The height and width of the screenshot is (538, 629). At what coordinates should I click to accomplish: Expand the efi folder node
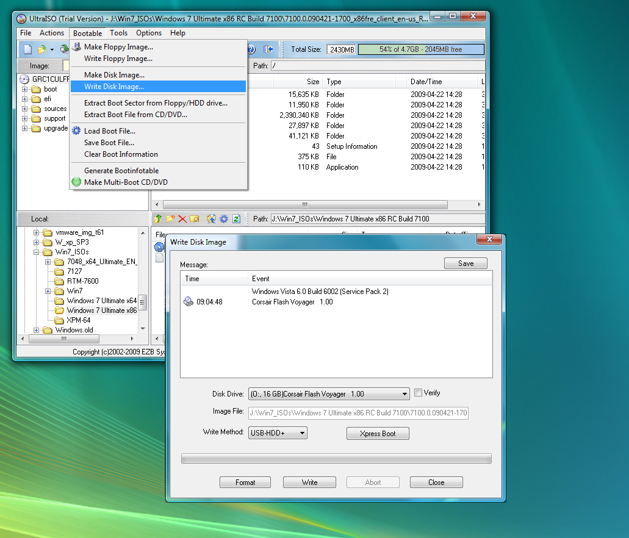coord(24,99)
